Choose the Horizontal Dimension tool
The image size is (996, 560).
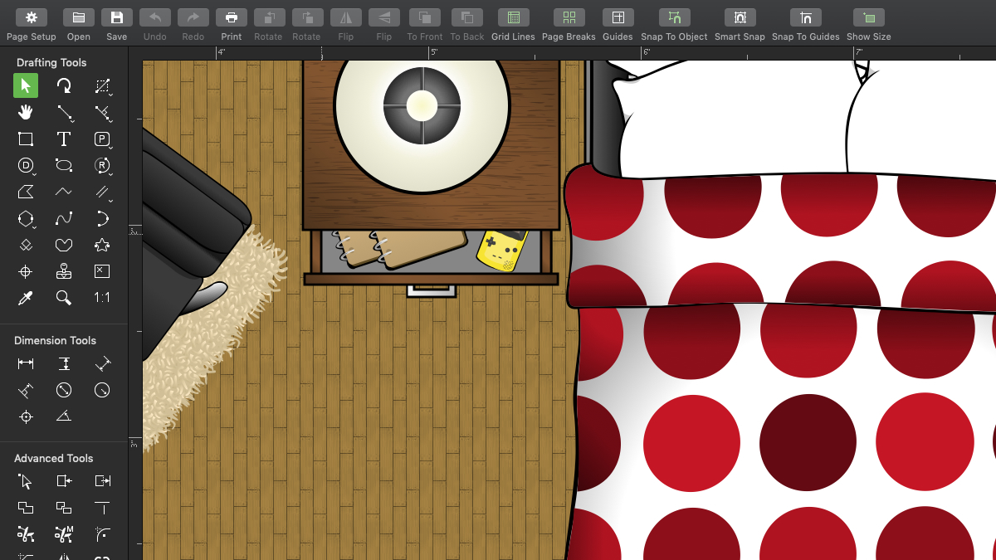point(26,363)
